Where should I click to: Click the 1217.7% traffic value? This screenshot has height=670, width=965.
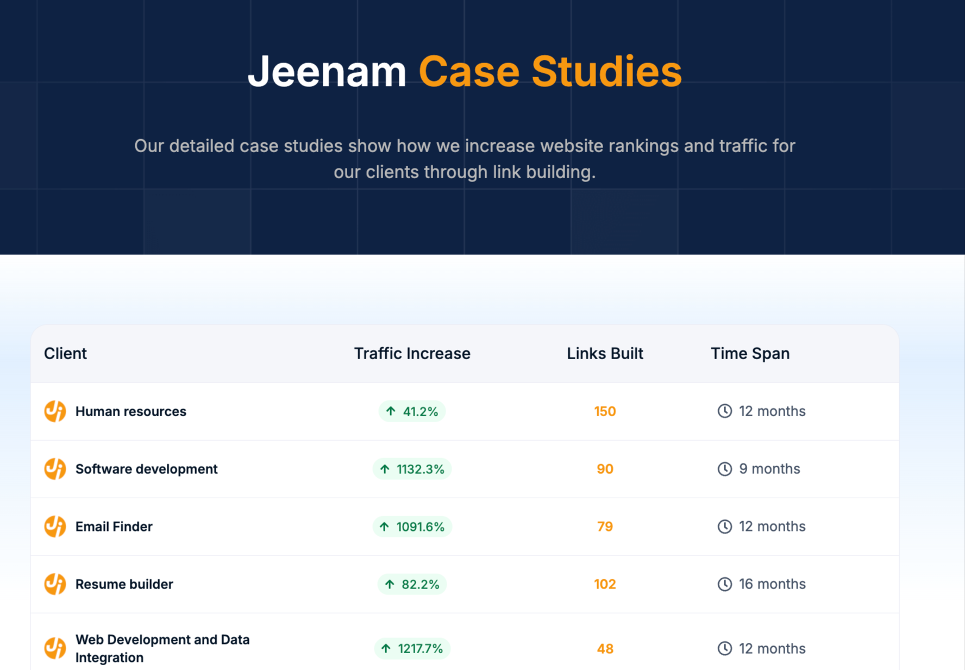[420, 648]
